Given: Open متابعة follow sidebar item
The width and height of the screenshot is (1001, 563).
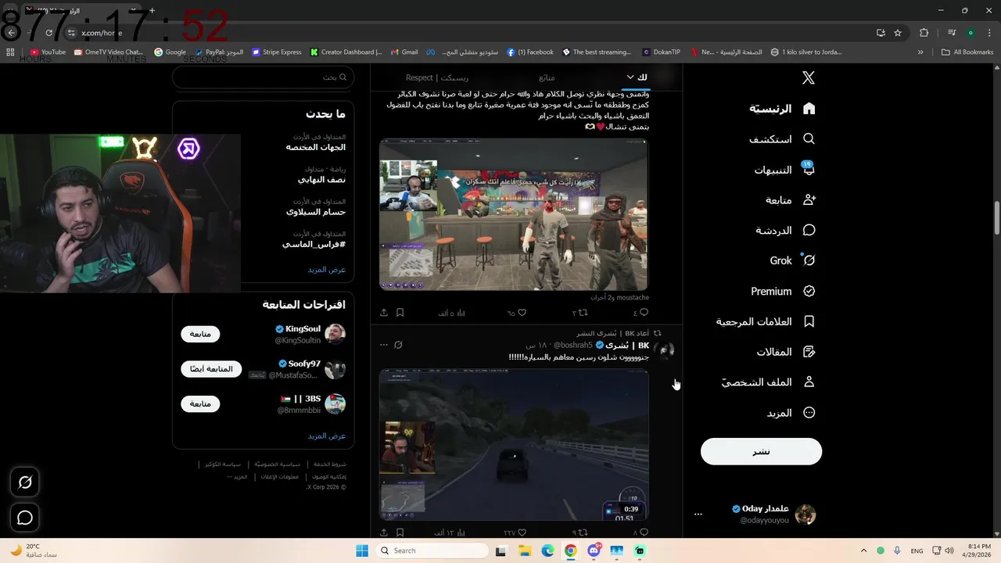Looking at the screenshot, I should click(x=791, y=200).
